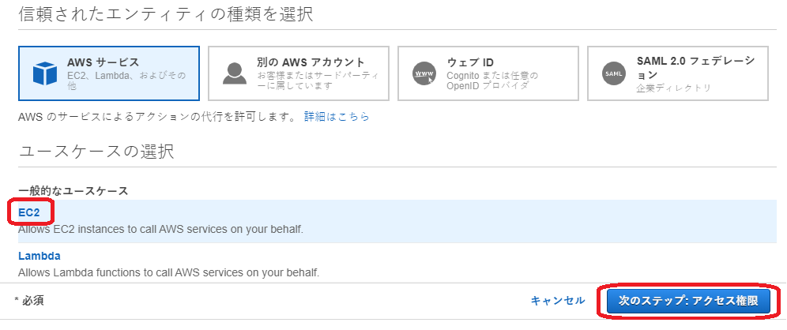
Task: Click the 信頼されたエンティティの種類を選択 heading
Action: pos(166,13)
